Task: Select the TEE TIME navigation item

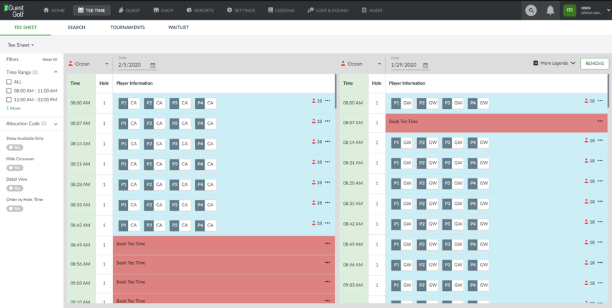Action: pyautogui.click(x=92, y=11)
